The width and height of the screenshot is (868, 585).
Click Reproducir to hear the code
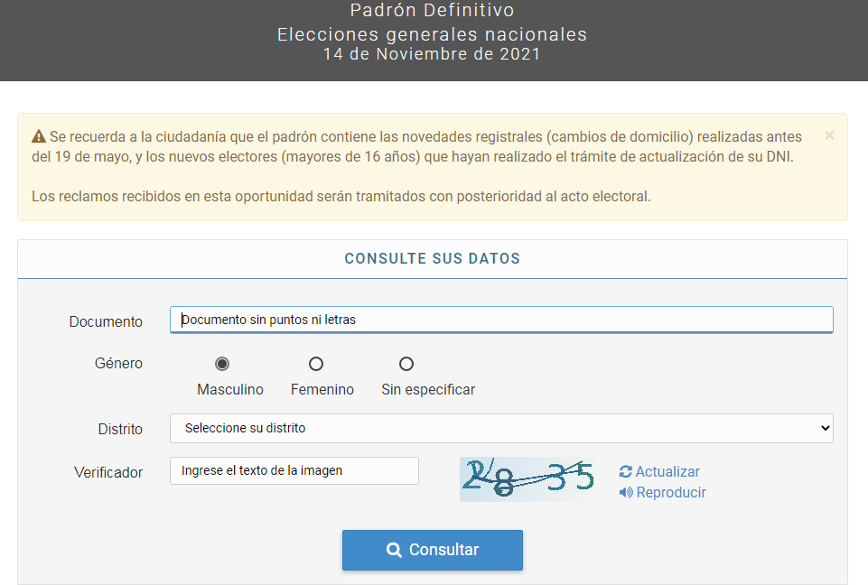click(669, 492)
